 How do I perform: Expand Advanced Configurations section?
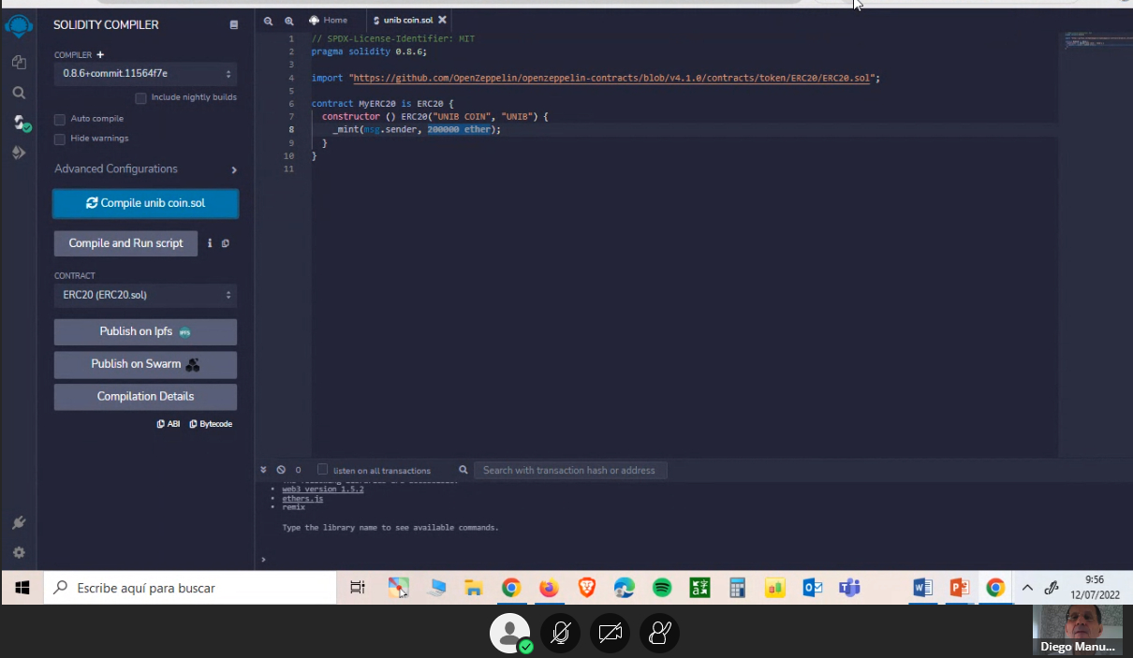point(145,169)
